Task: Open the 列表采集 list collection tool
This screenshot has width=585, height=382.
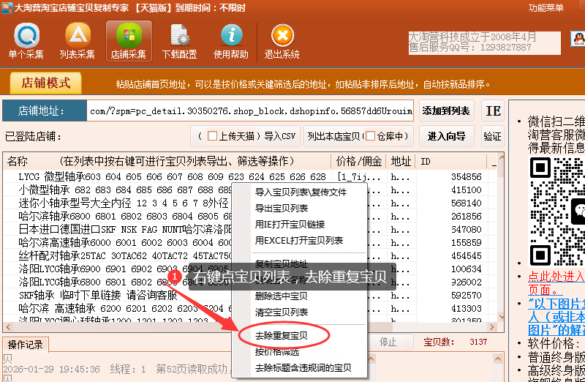Action: (78, 41)
